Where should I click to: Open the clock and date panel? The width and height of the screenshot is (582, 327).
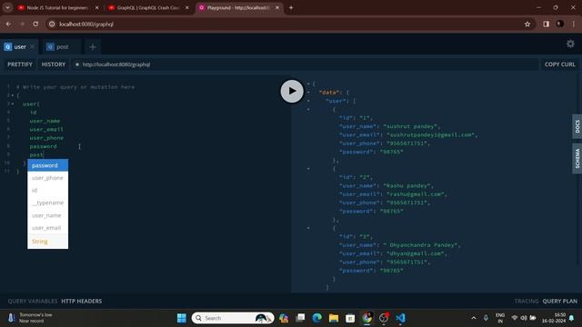click(554, 318)
